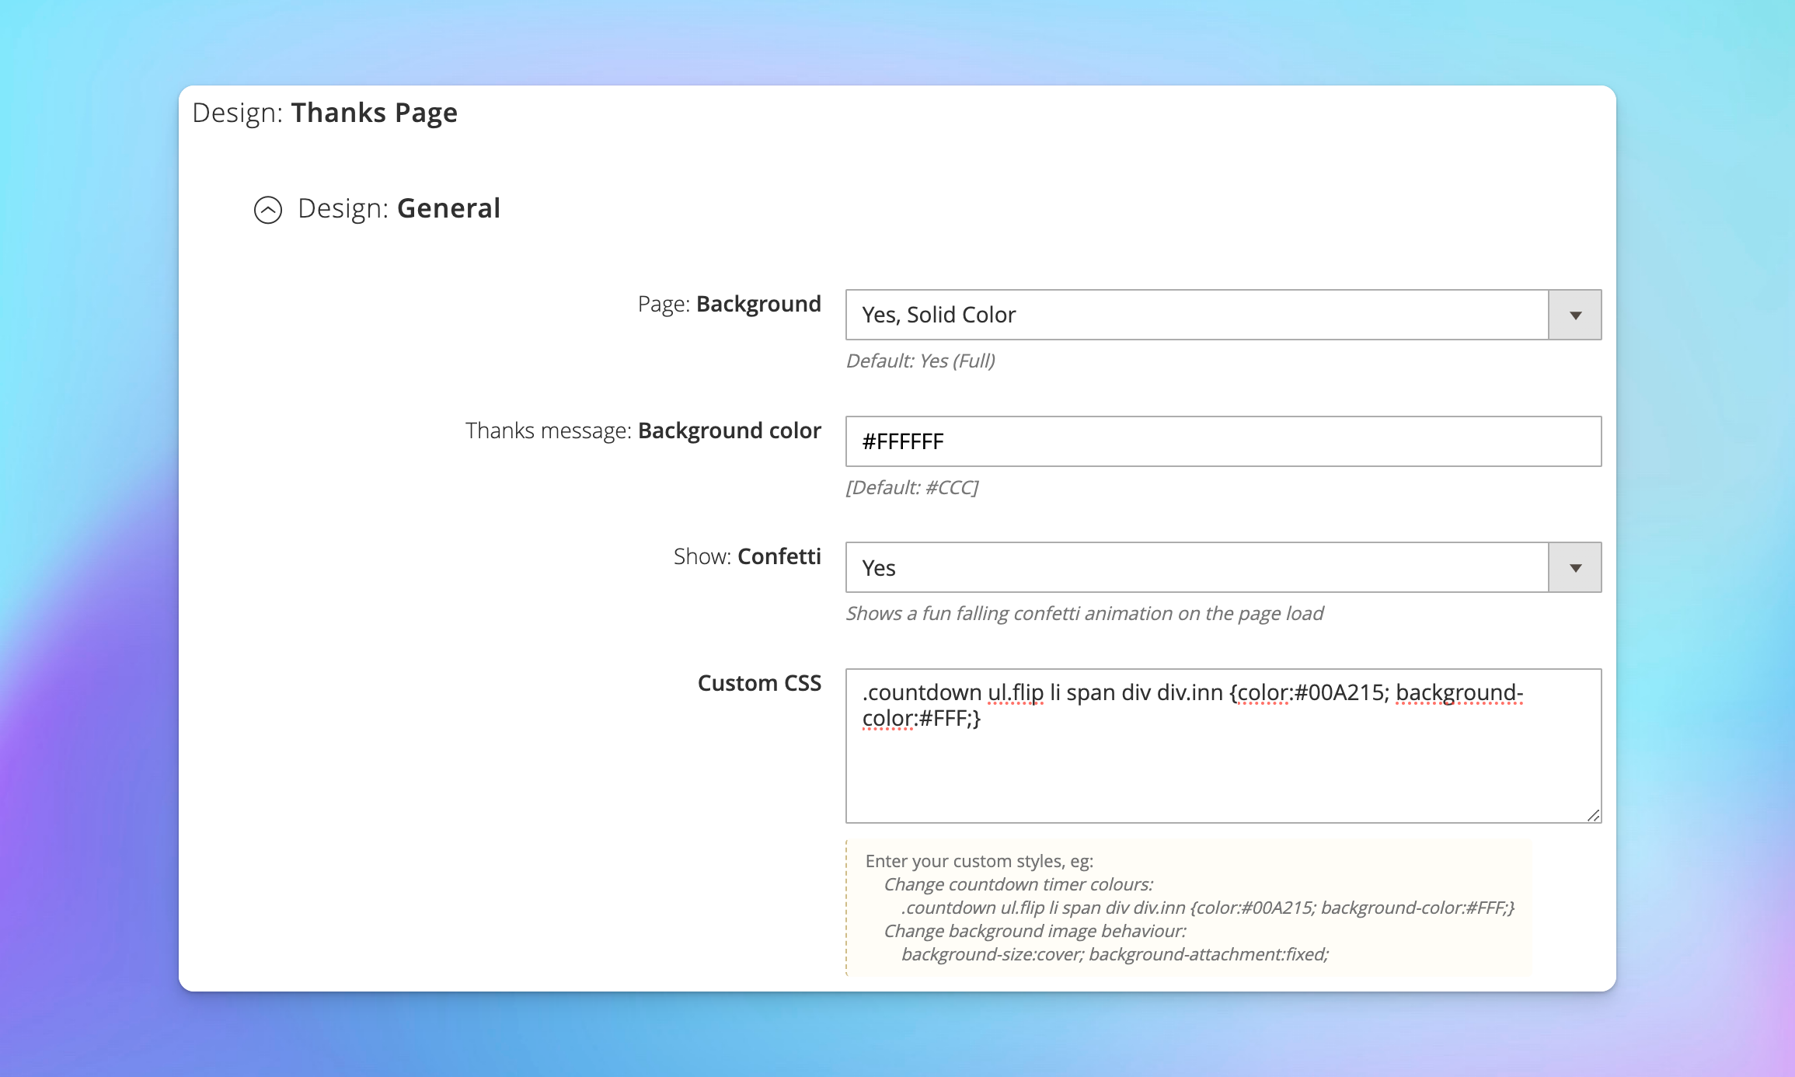Image resolution: width=1795 pixels, height=1077 pixels.
Task: Click 'Enter your custom styles, eg:' text
Action: (979, 861)
